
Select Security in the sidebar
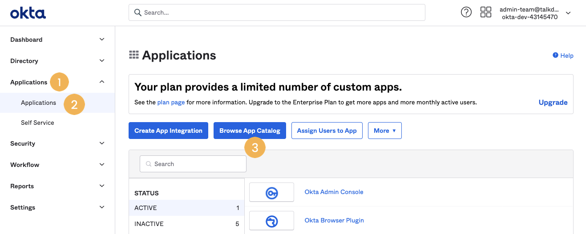(x=23, y=143)
